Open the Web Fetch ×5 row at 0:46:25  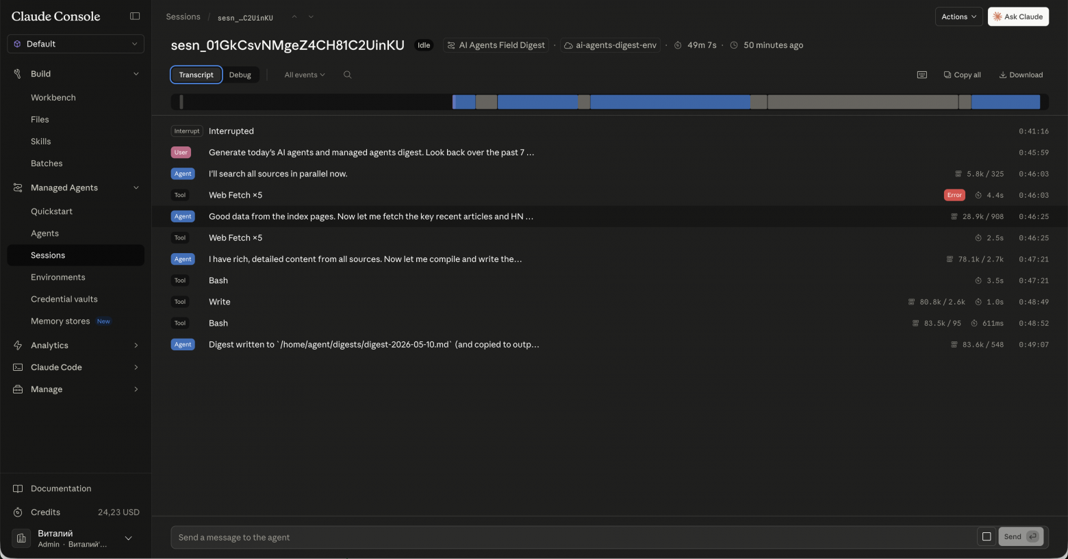pyautogui.click(x=609, y=237)
